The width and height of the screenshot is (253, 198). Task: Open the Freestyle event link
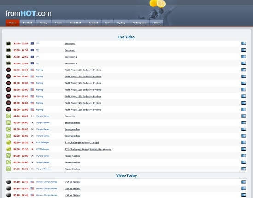pos(70,116)
